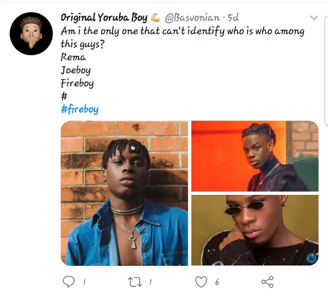Open the photo with orange background
The height and width of the screenshot is (295, 328).
[255, 156]
